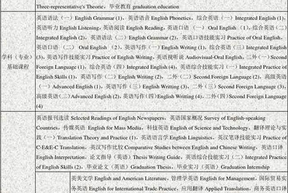Click the text "Three-representative's Theorie"
Viewport: 288px width, 193px height.
tap(70, 7)
